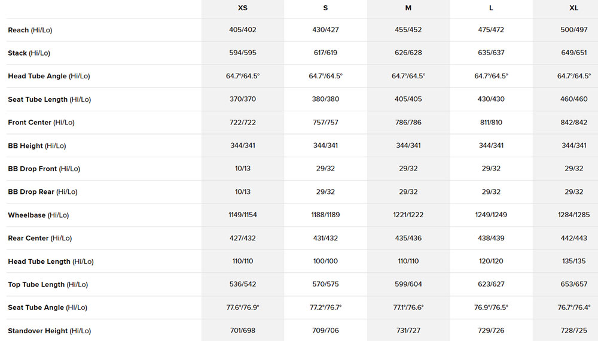Viewport: 598px width, 341px height.
Task: Click the XL size column header
Action: pos(573,8)
